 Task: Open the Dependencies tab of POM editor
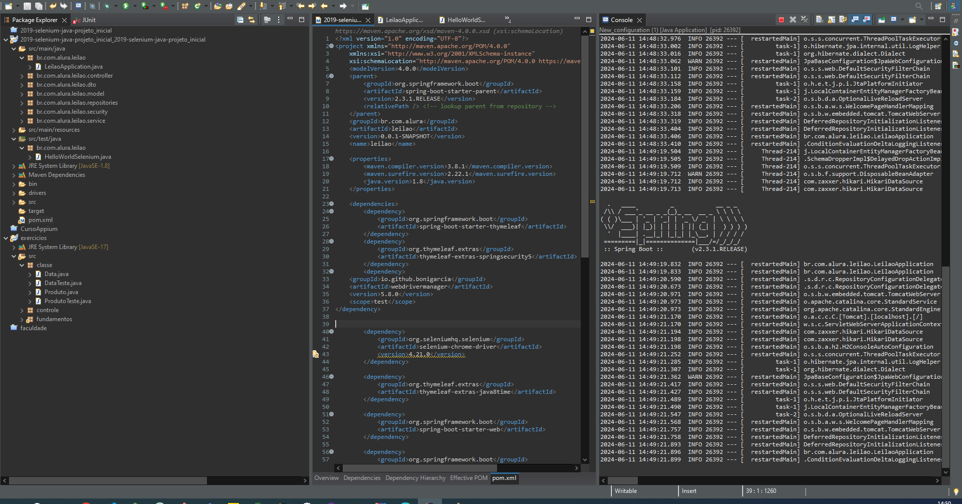coord(362,478)
